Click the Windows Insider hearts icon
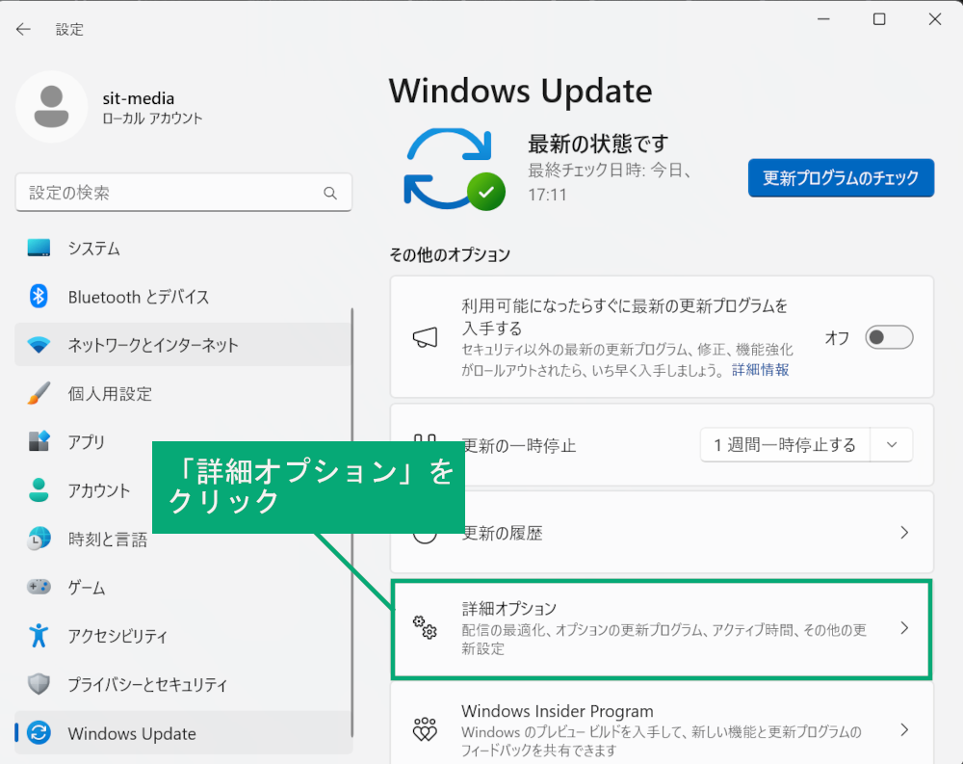This screenshot has height=764, width=963. click(425, 729)
